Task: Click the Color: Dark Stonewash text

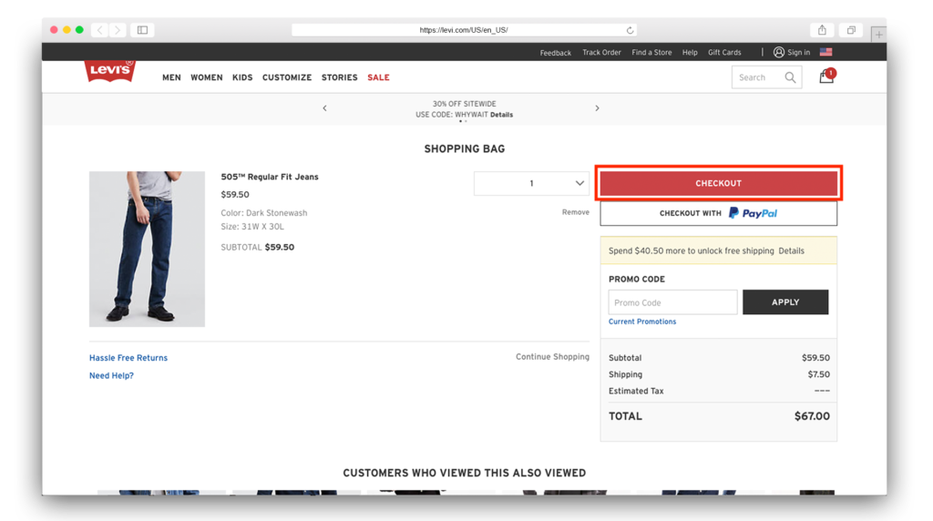Action: (x=264, y=213)
